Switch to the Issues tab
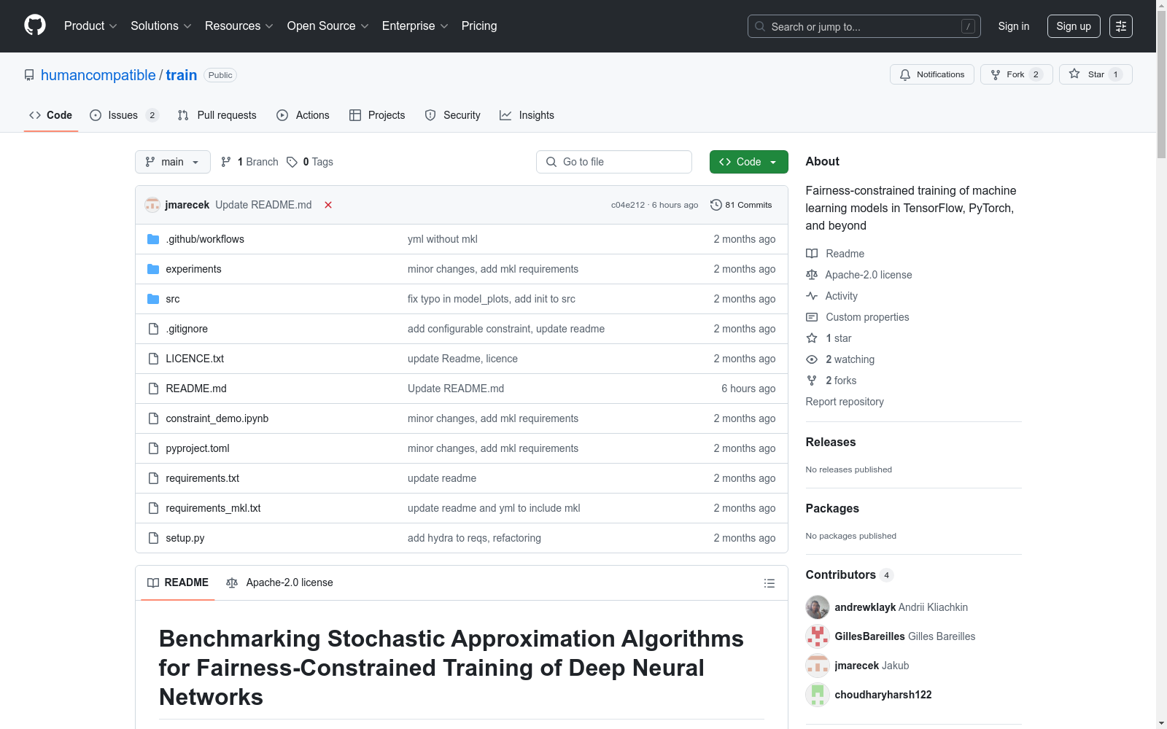 pyautogui.click(x=124, y=115)
